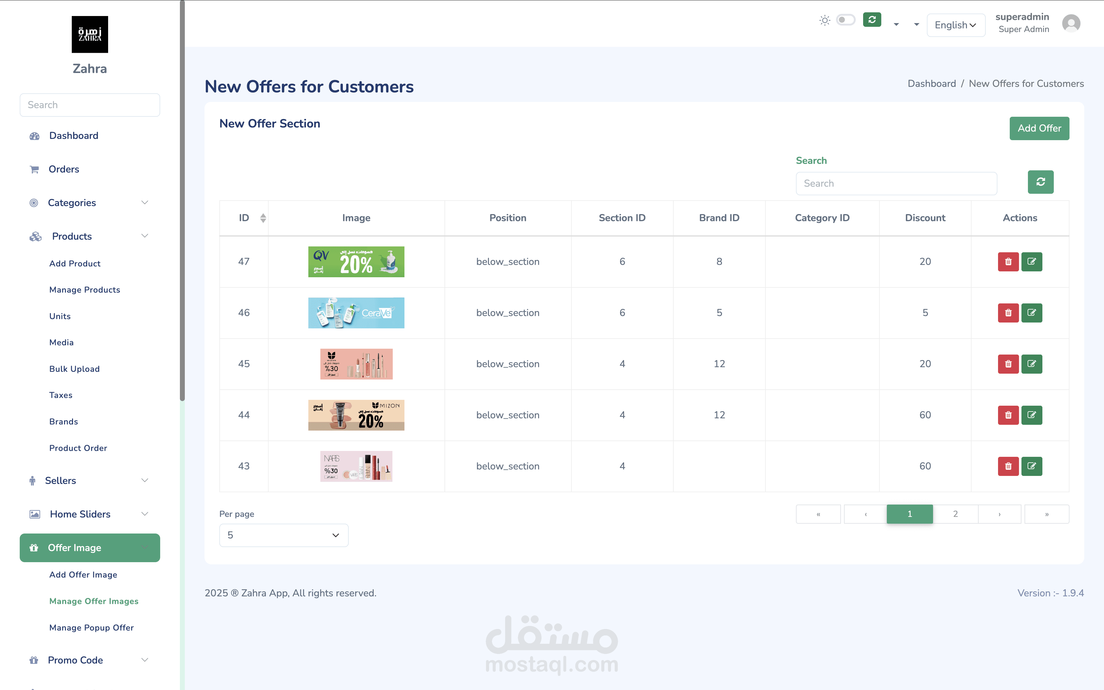This screenshot has height=690, width=1104.
Task: Go to Units in the sidebar
Action: [x=60, y=316]
